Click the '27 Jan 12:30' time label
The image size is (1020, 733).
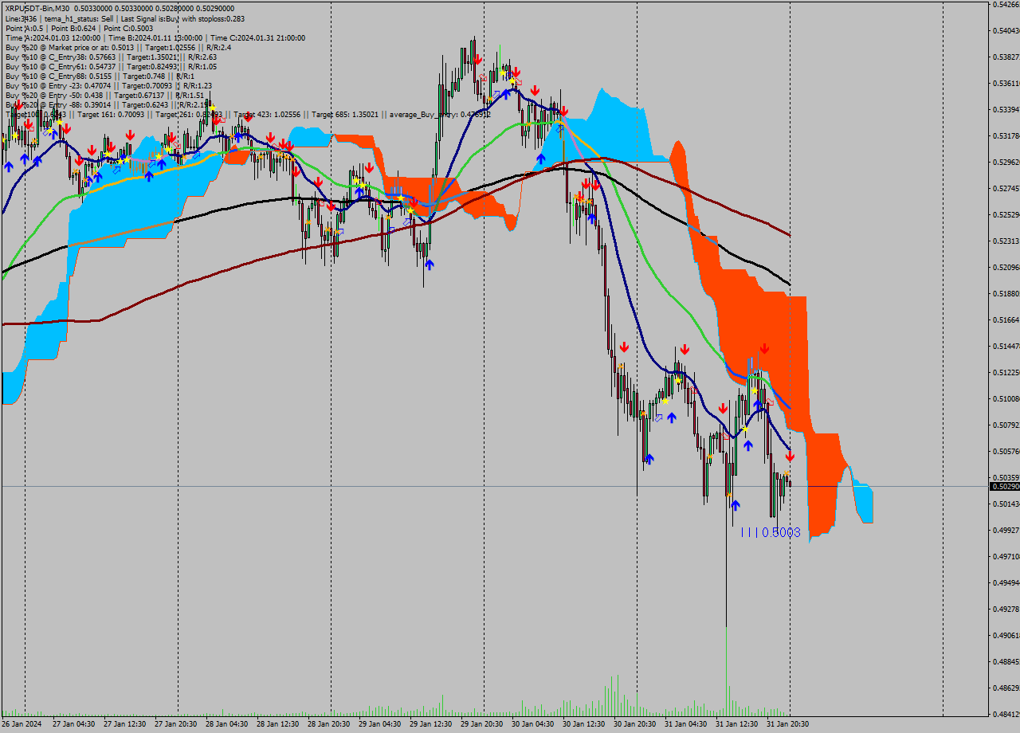125,724
